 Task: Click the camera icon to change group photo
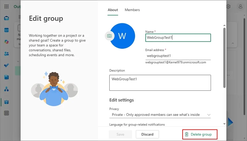point(109,36)
